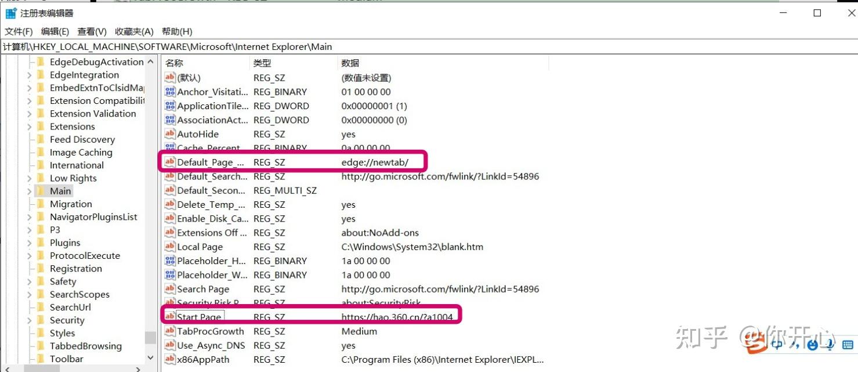Click the Feed Discovery key folder icon
The image size is (858, 372).
coord(41,139)
